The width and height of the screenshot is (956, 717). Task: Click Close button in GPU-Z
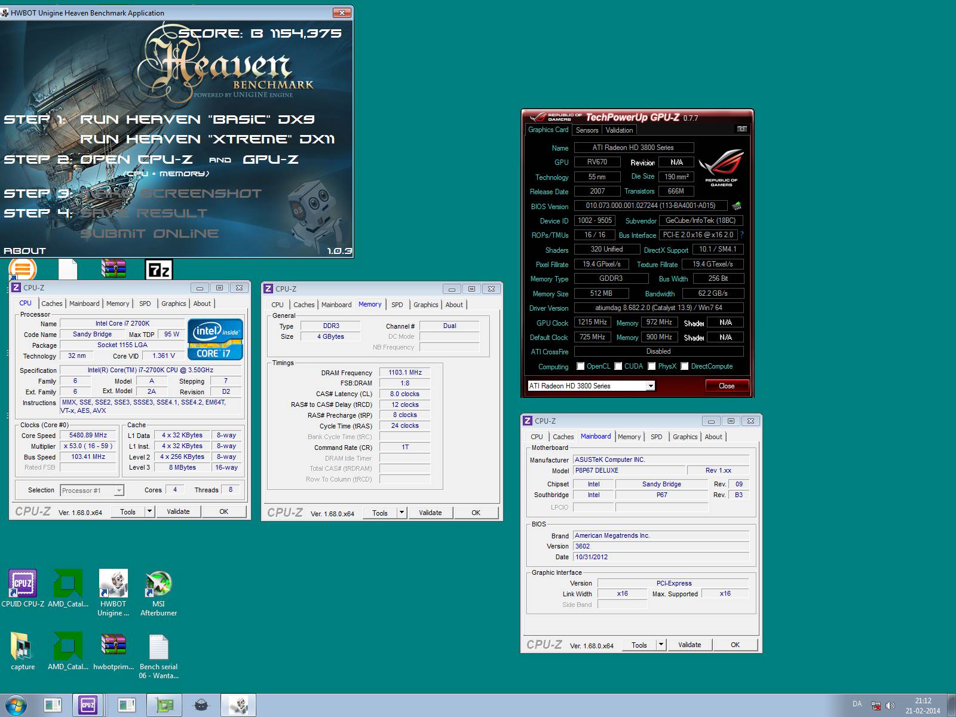coord(727,386)
